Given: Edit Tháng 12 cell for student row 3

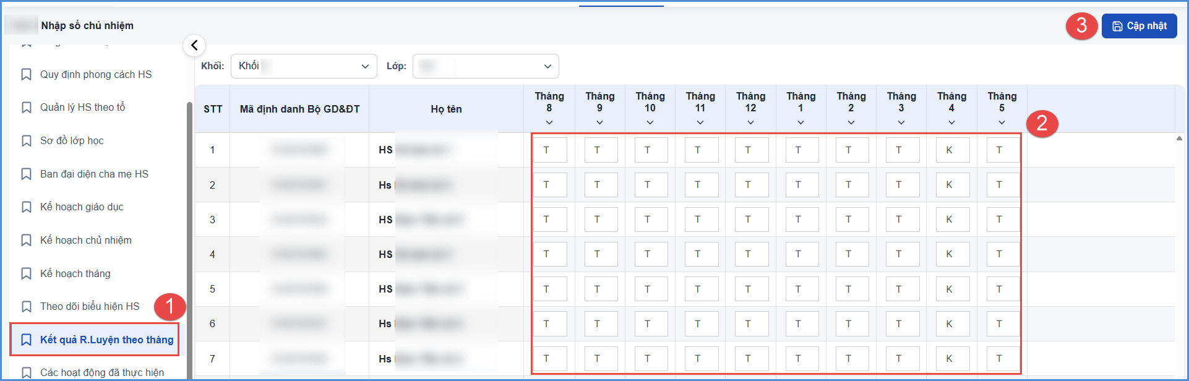Looking at the screenshot, I should tap(752, 220).
